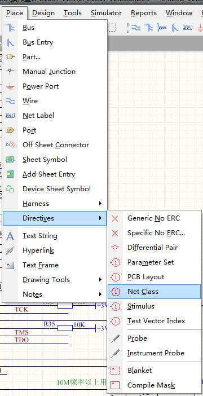
Task: Select the Bus Entry menu icon
Action: point(10,42)
